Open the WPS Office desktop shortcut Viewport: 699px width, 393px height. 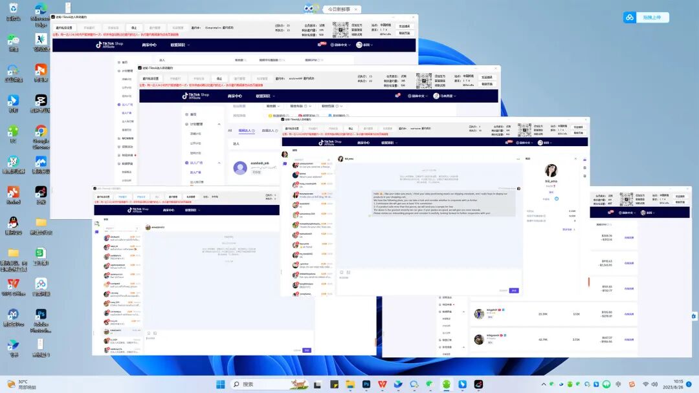click(x=14, y=286)
